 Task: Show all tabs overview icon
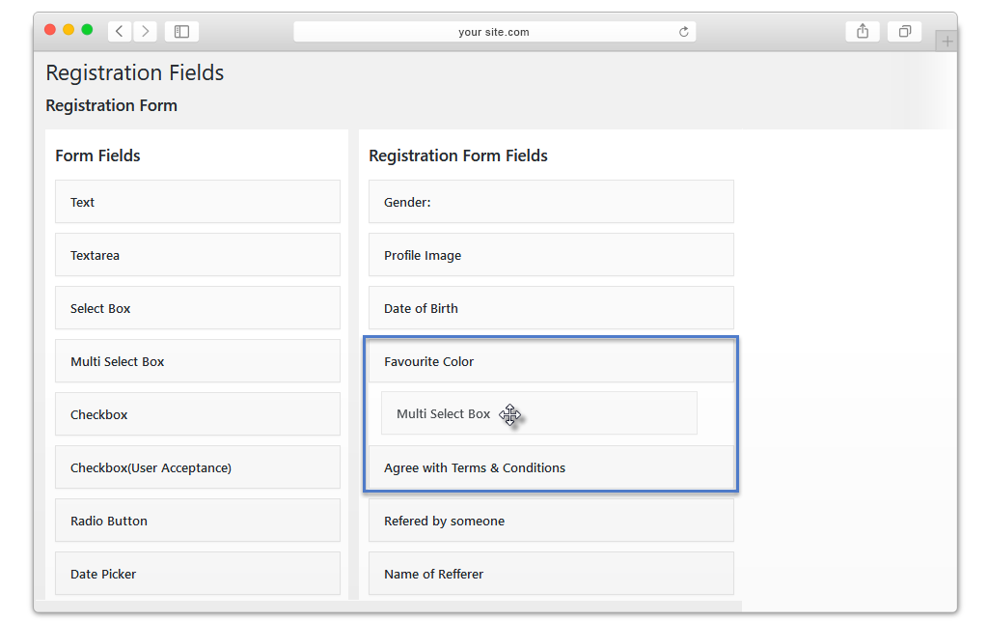click(x=905, y=31)
